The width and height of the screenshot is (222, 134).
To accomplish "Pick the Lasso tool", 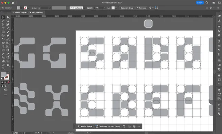I will 8,21.
